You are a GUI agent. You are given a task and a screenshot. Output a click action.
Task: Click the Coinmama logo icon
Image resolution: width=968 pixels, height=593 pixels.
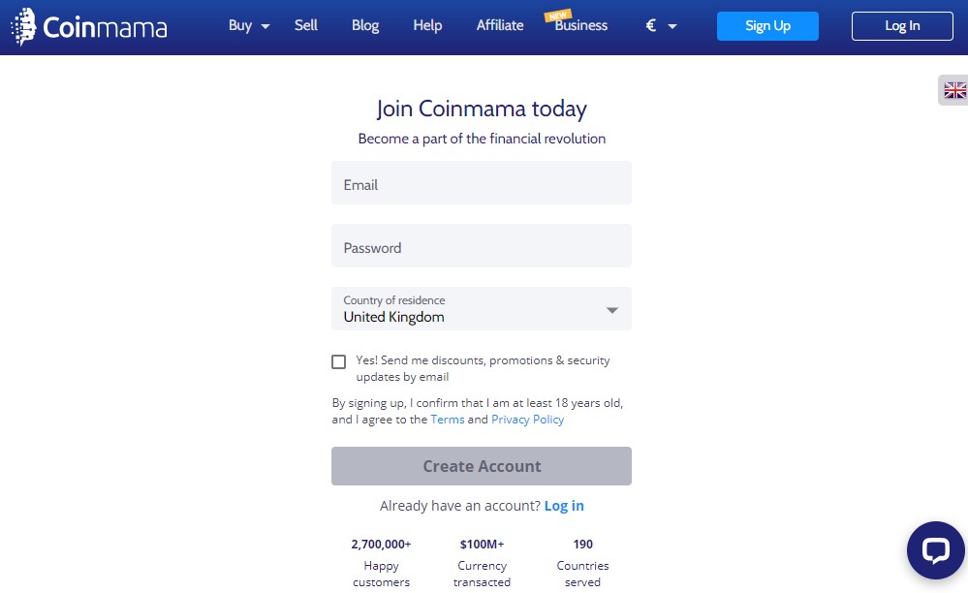[23, 26]
